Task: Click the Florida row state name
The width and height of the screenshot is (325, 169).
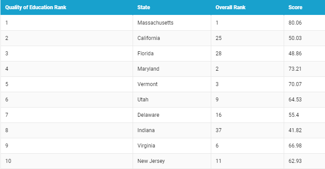Action: [x=145, y=54]
